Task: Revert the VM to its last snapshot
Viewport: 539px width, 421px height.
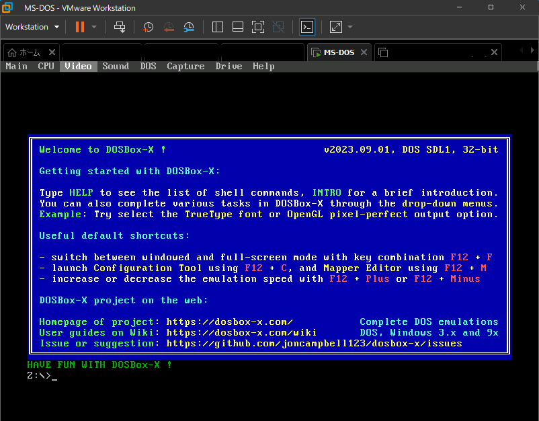Action: coord(168,27)
